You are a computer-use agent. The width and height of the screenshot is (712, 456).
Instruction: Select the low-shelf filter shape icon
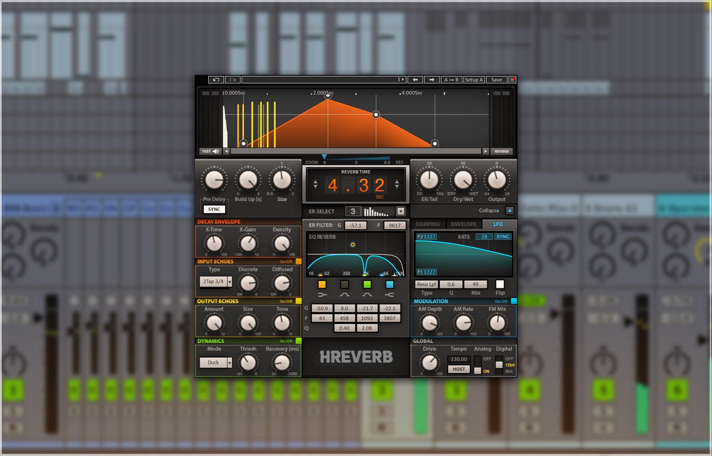[x=322, y=295]
